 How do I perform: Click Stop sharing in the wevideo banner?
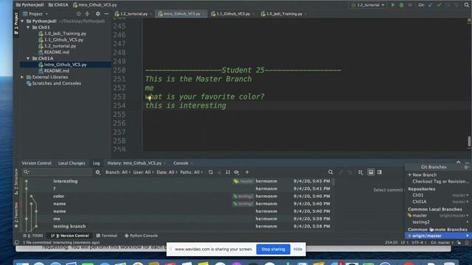pos(273,249)
